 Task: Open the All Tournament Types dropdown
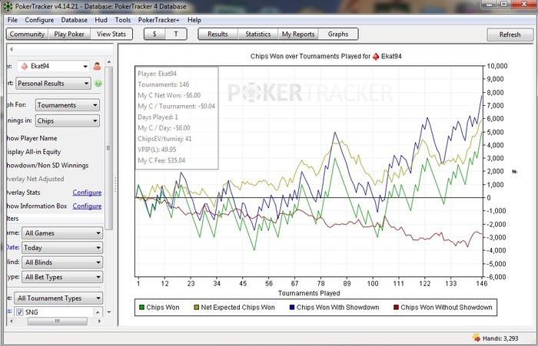click(x=58, y=298)
